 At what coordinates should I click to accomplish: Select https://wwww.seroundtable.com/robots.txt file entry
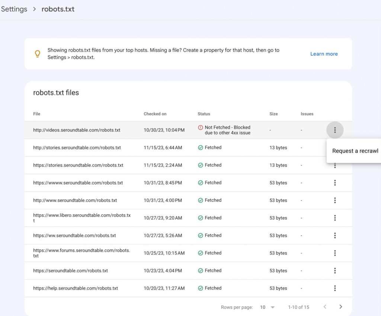tap(78, 183)
